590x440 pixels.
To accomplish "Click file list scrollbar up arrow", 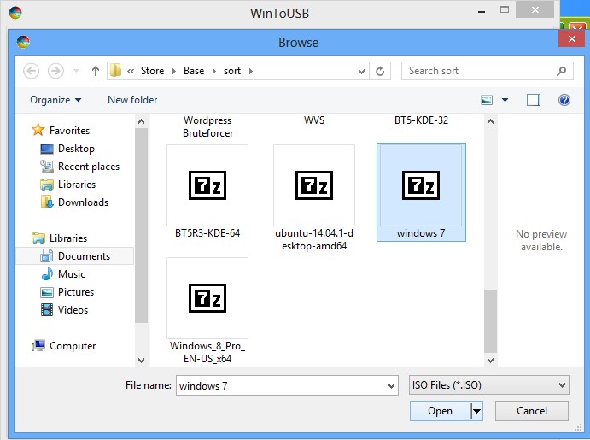I will pyautogui.click(x=490, y=121).
